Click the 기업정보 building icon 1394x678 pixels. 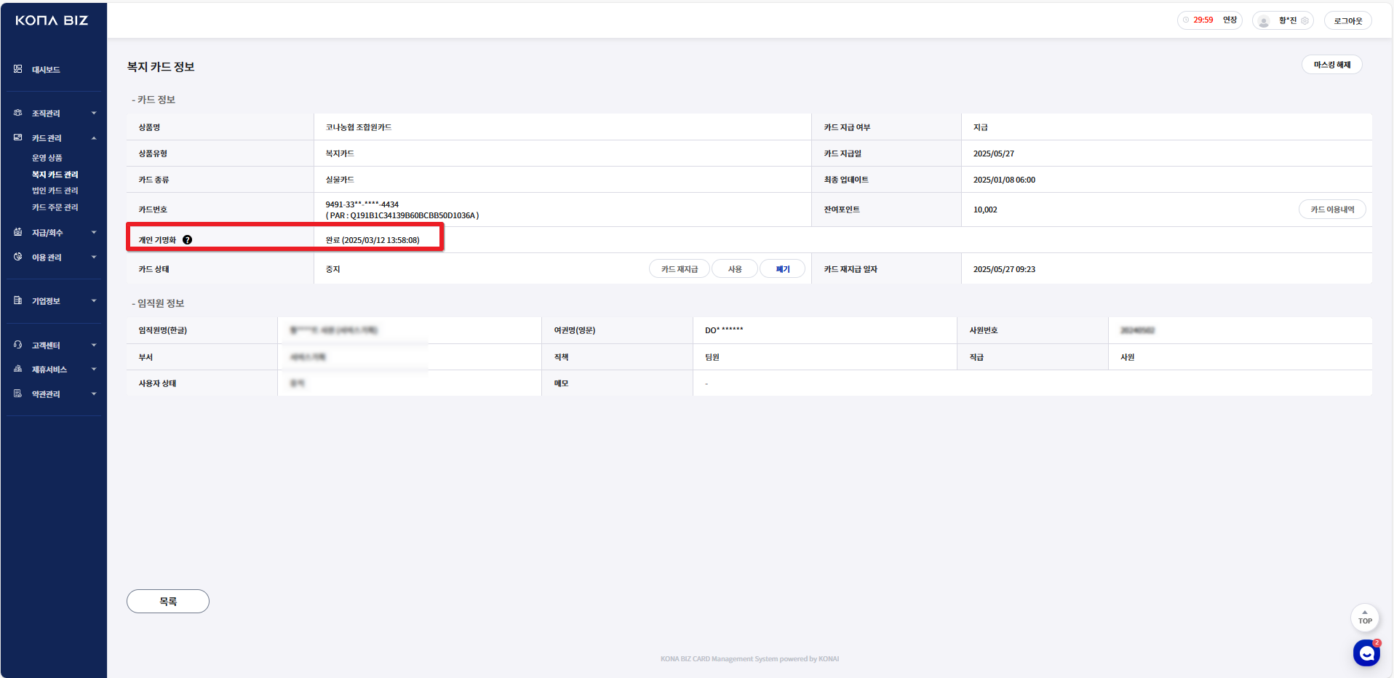[18, 300]
